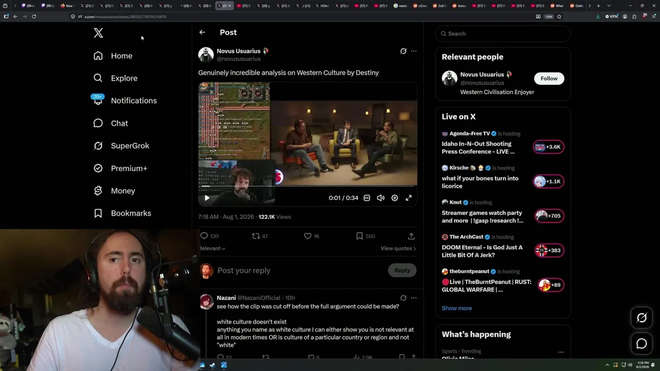The height and width of the screenshot is (371, 660).
Task: Click the browser forward button
Action: (x=24, y=16)
